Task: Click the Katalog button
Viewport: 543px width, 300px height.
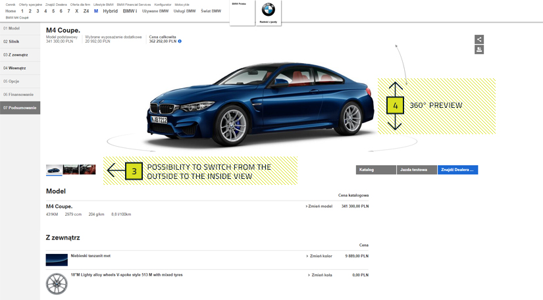Action: pyautogui.click(x=376, y=170)
